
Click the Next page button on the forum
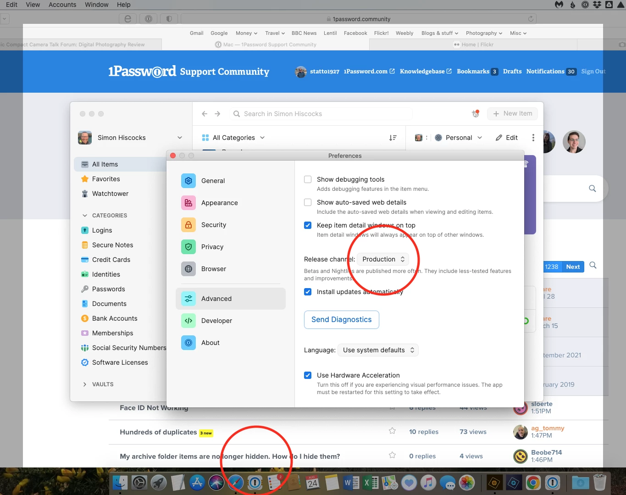click(573, 267)
